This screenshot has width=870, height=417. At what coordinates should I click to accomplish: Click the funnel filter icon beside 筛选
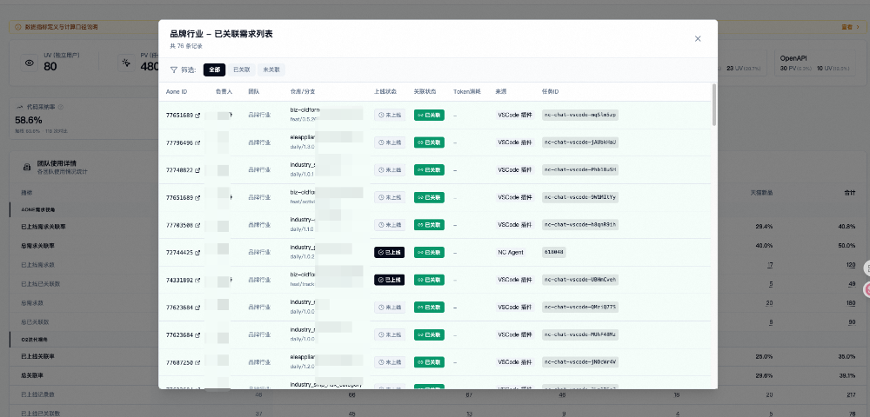[x=174, y=69]
